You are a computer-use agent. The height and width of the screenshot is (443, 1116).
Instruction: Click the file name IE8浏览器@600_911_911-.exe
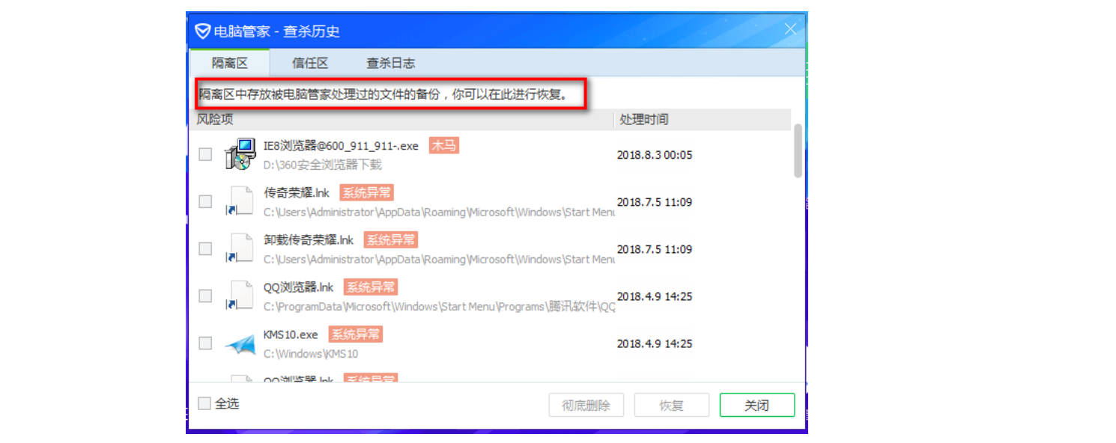pyautogui.click(x=341, y=146)
